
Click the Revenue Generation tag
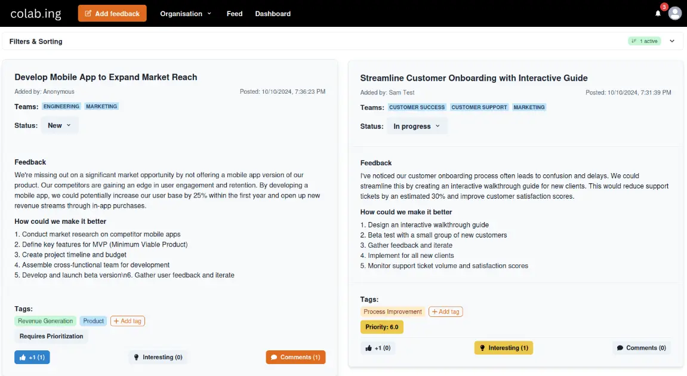[45, 321]
